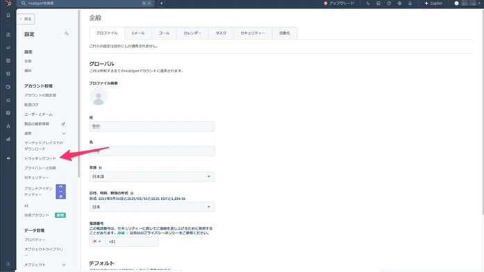The image size is (484, 272).
Task: Open the calling phone icon in top bar
Action: [368, 3]
